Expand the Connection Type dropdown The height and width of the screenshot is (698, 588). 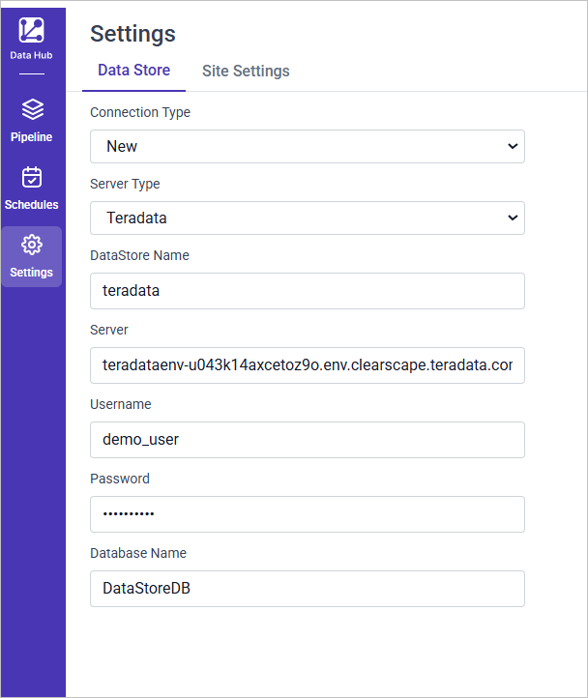[x=307, y=146]
